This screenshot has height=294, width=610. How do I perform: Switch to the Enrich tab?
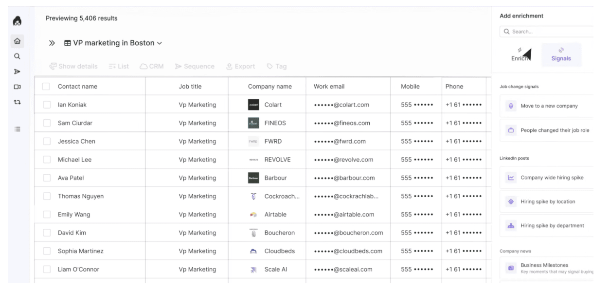click(520, 55)
